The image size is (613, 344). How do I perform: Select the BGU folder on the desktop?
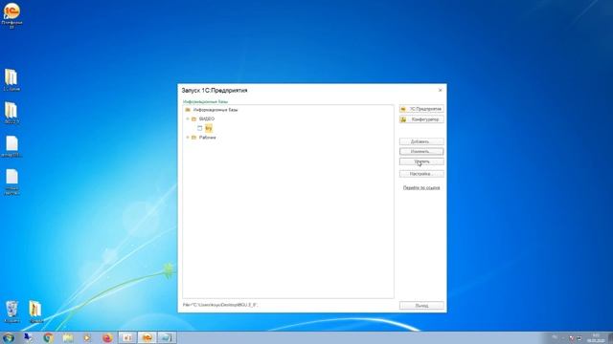pos(11,113)
